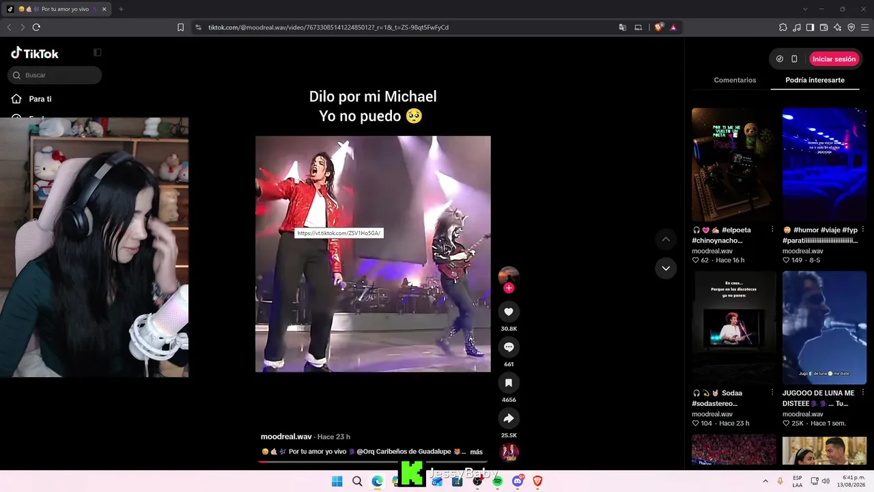This screenshot has width=874, height=492.
Task: Open the moodreal.wav profile under the video
Action: [286, 437]
